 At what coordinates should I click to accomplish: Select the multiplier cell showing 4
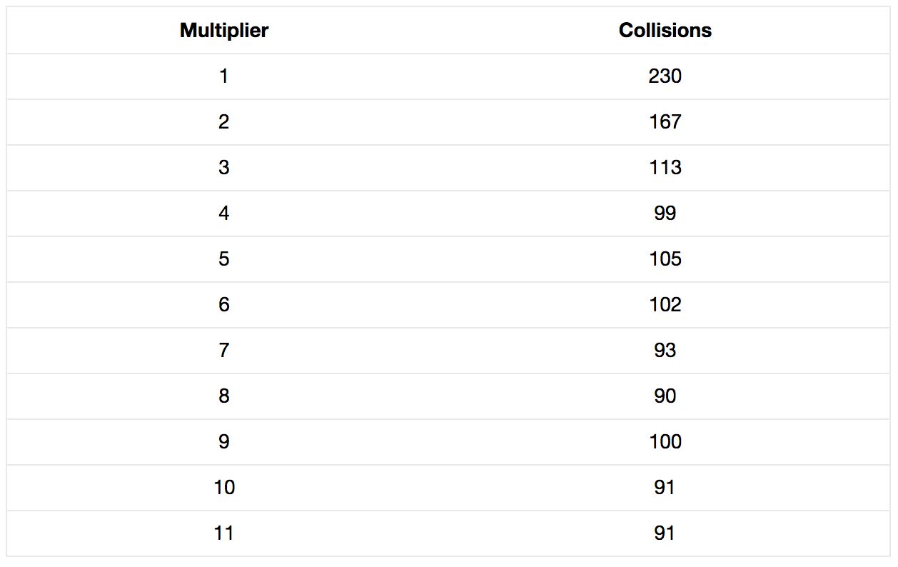click(x=224, y=214)
